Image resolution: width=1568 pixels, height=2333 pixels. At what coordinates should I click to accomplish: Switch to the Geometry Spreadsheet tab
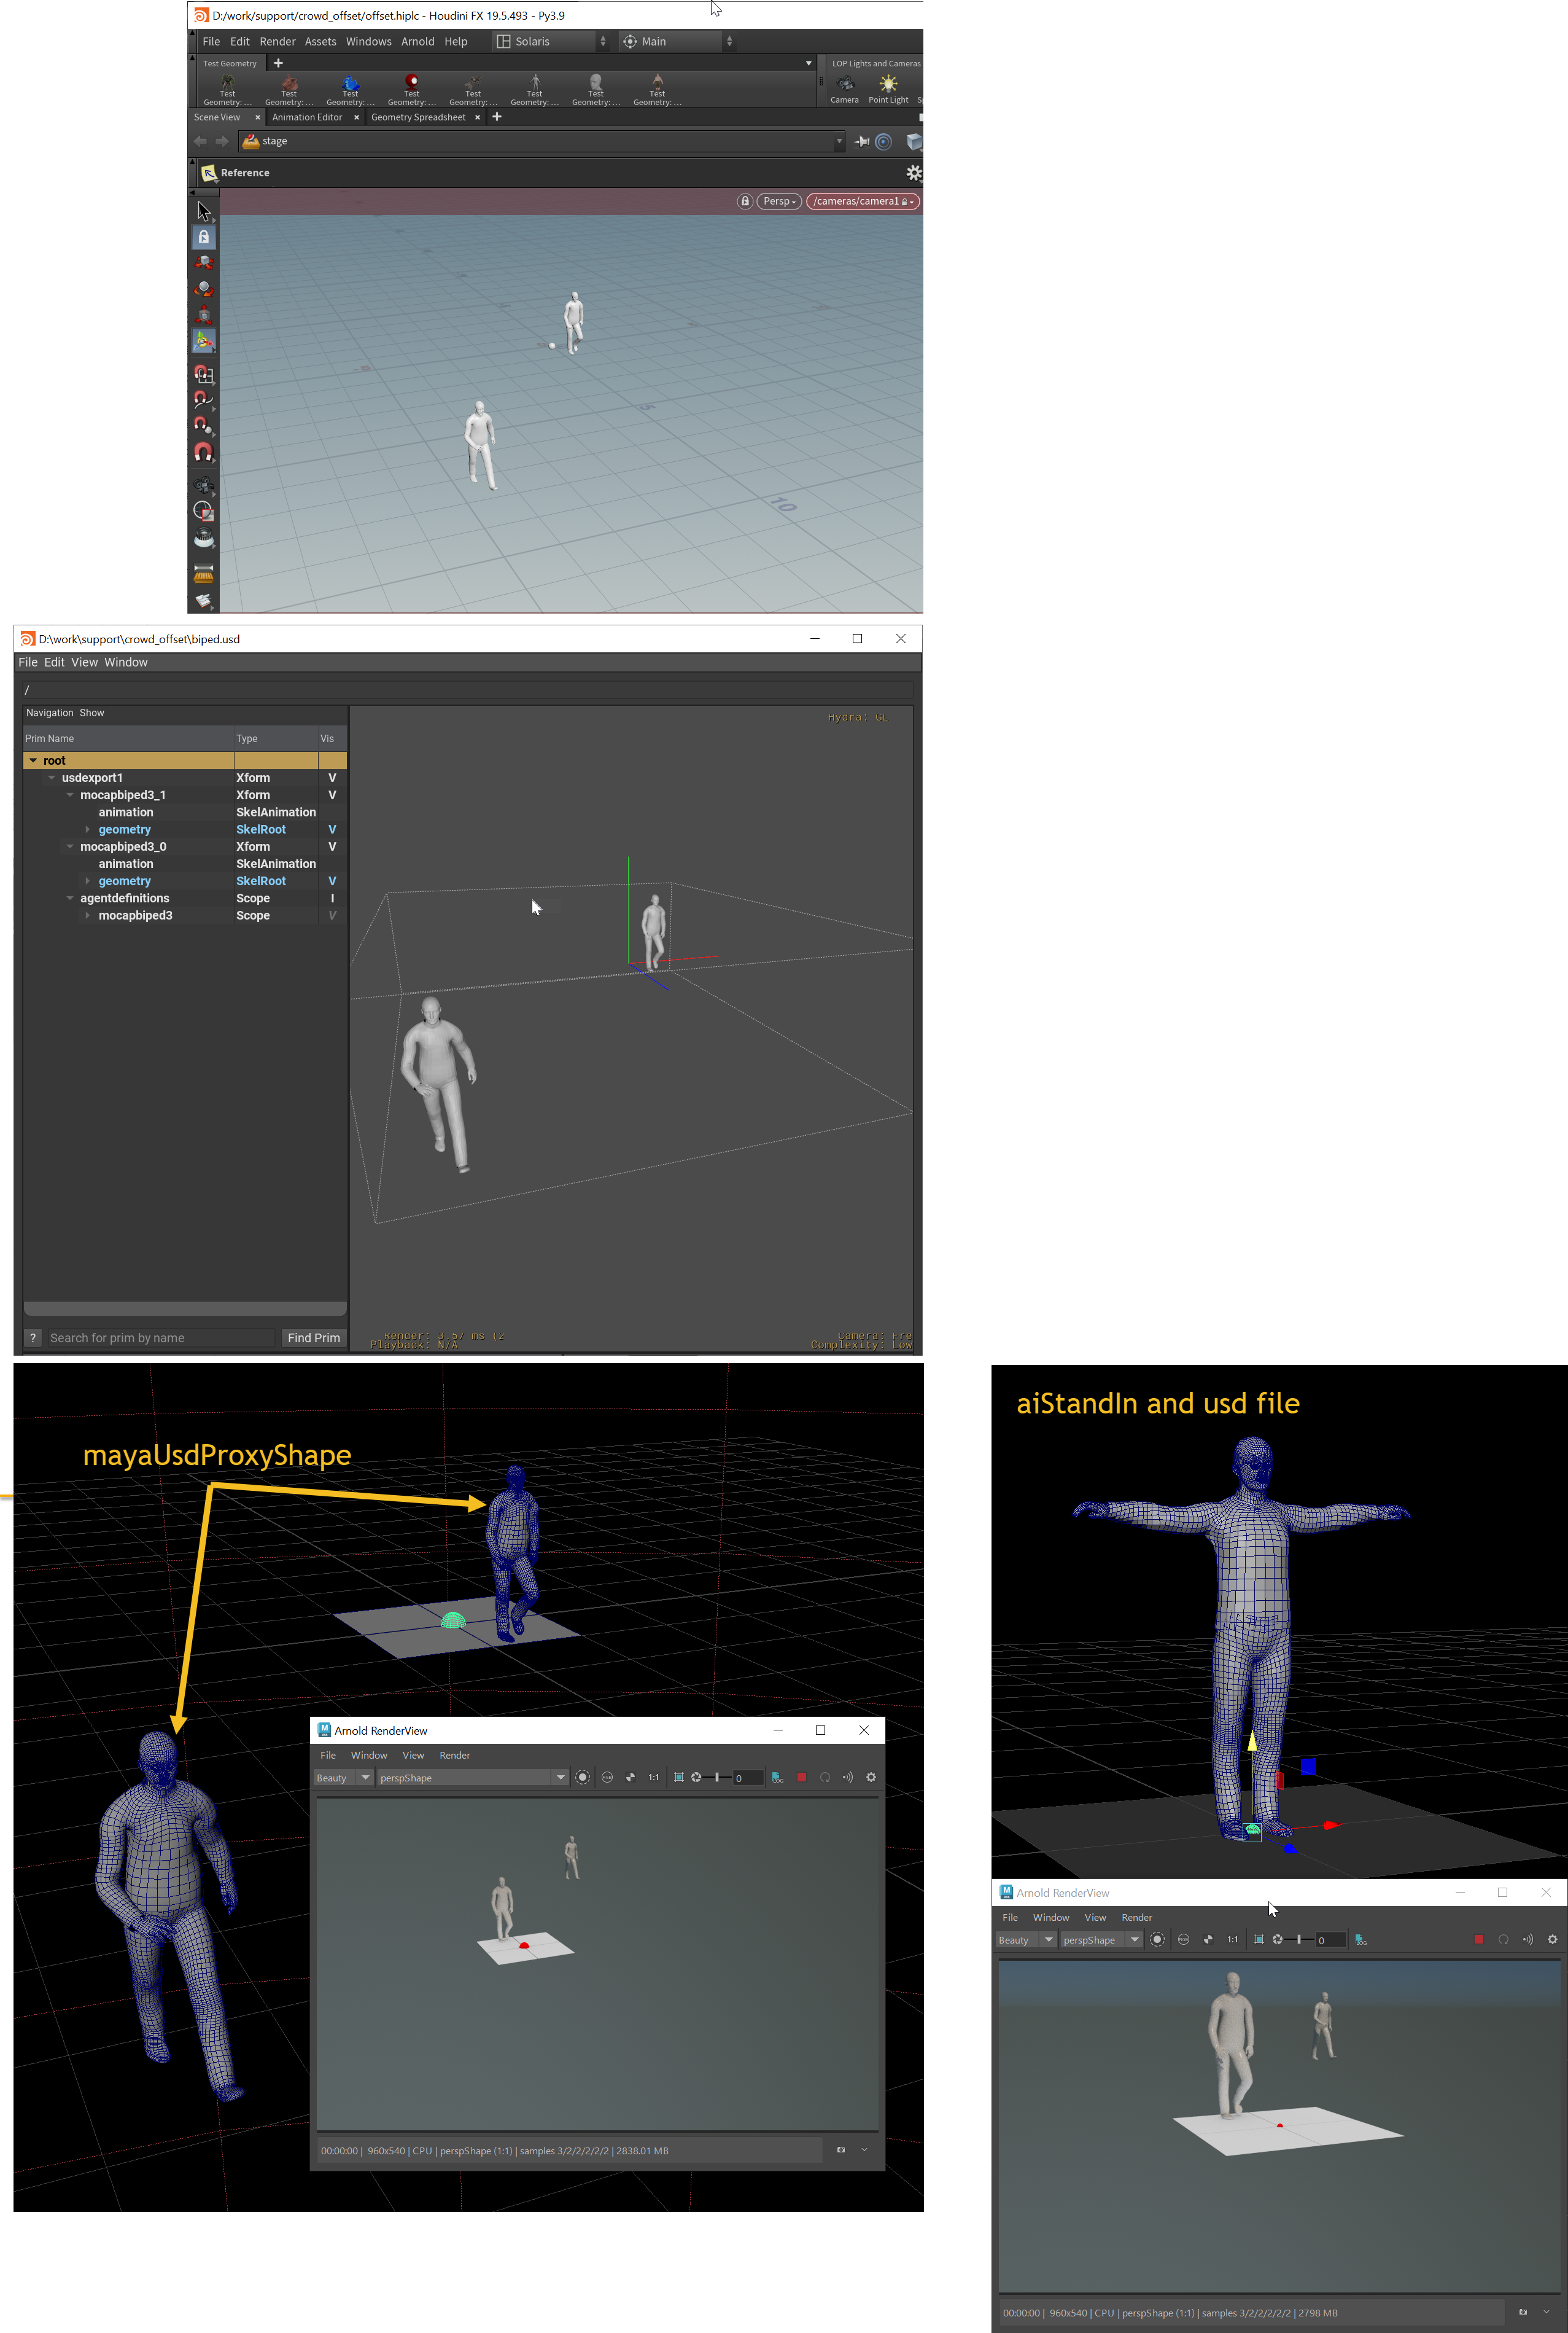tap(419, 116)
